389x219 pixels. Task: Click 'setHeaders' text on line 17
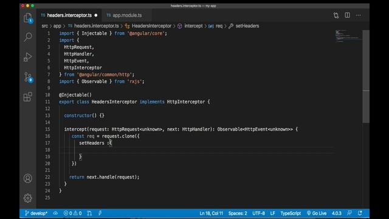click(x=92, y=143)
